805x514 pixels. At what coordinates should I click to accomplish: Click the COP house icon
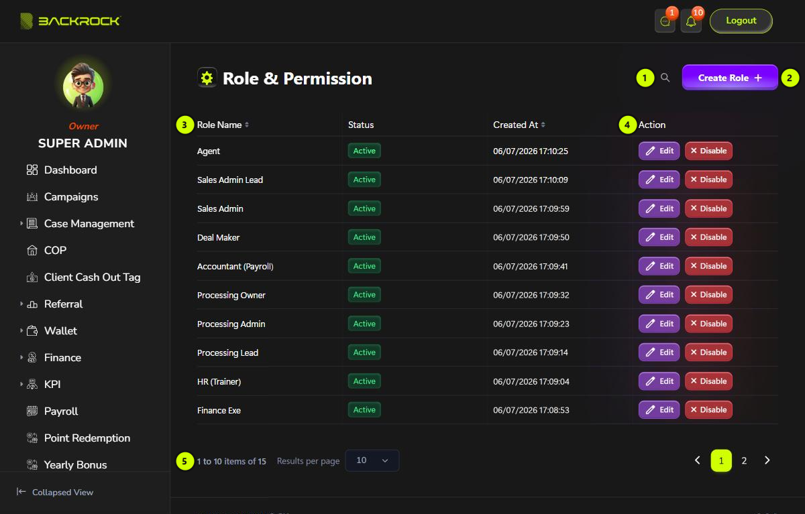[x=32, y=251]
